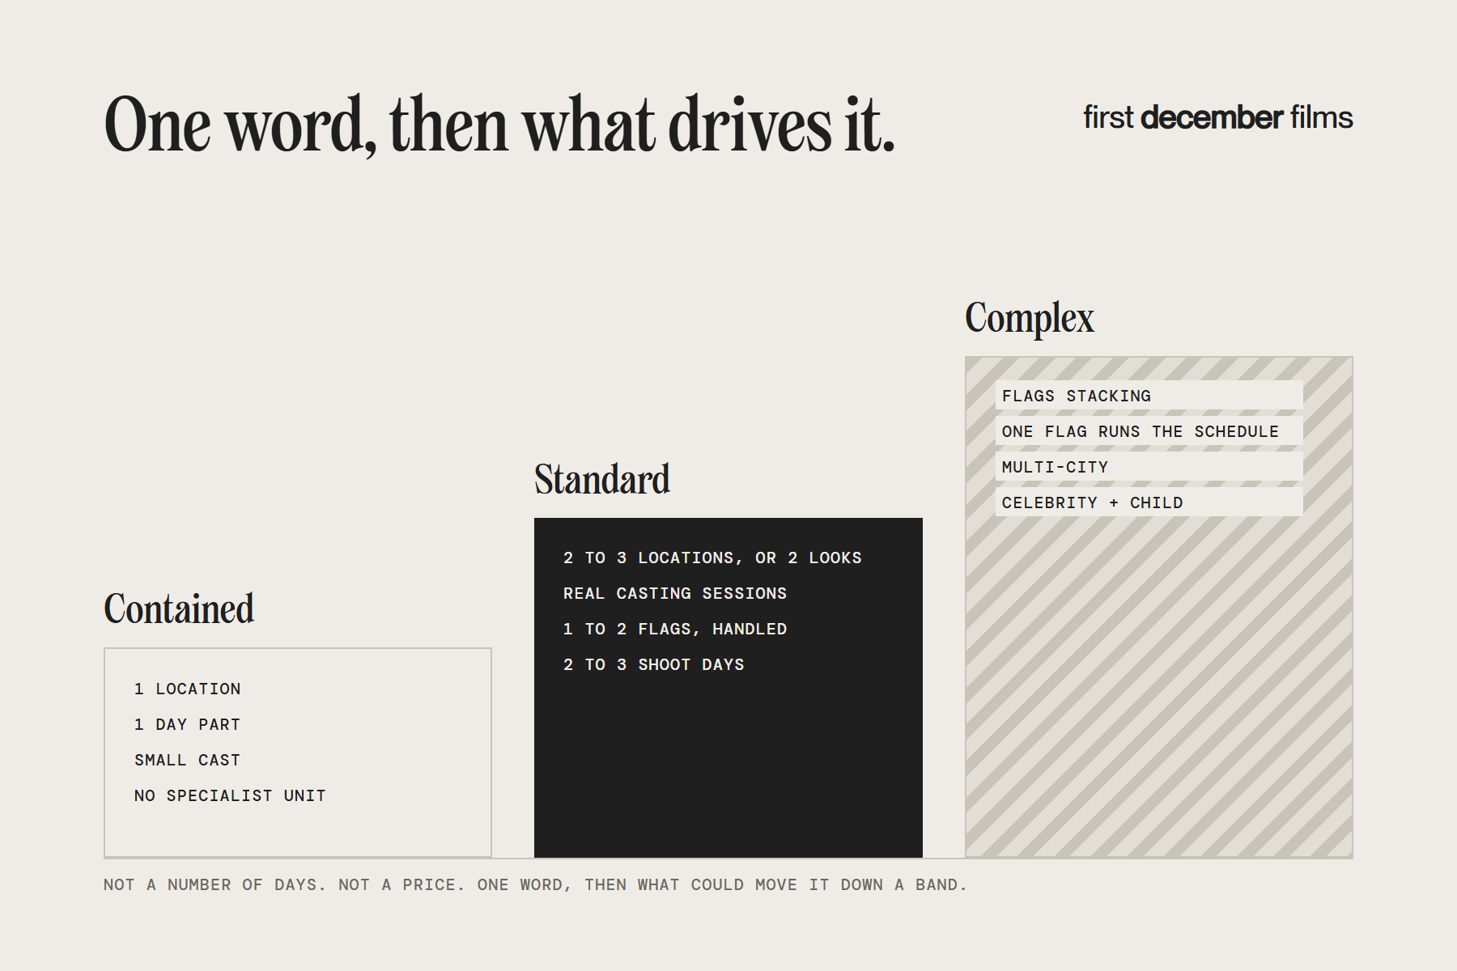Screen dimensions: 1457x971
Task: Click the 'FLAGS STACKING' label
Action: (x=1149, y=395)
